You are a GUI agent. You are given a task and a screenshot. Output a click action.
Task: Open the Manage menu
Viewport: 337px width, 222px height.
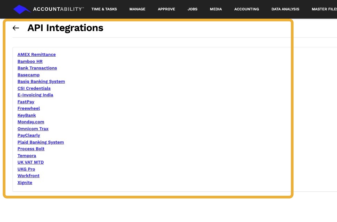tap(137, 9)
